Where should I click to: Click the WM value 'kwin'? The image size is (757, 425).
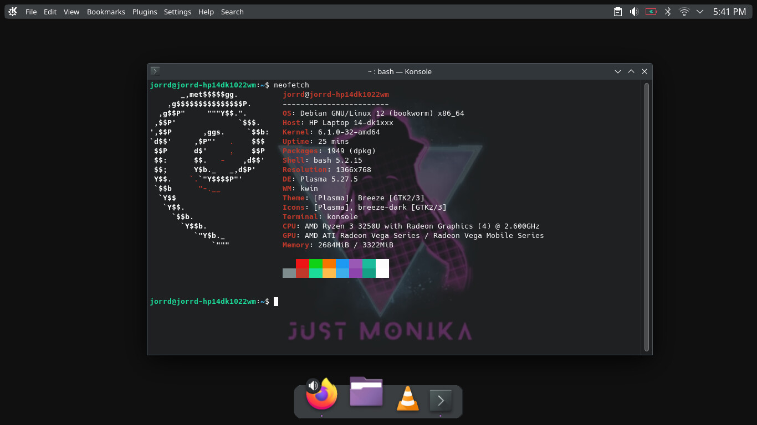click(309, 189)
